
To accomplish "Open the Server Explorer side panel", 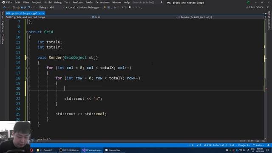I will (x=3, y=22).
